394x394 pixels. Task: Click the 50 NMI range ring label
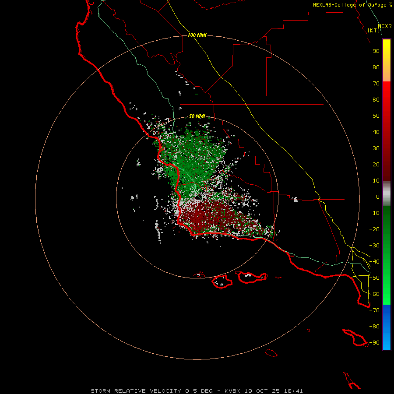click(x=197, y=116)
